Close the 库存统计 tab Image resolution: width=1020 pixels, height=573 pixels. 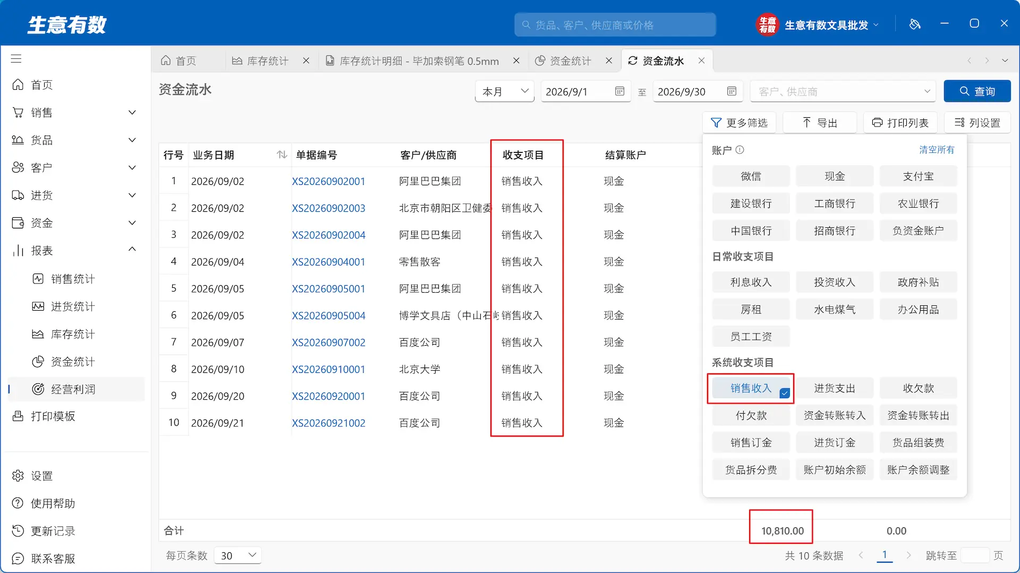pos(306,61)
